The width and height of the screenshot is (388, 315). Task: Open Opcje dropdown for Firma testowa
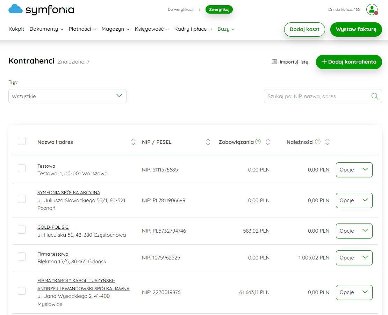354,258
